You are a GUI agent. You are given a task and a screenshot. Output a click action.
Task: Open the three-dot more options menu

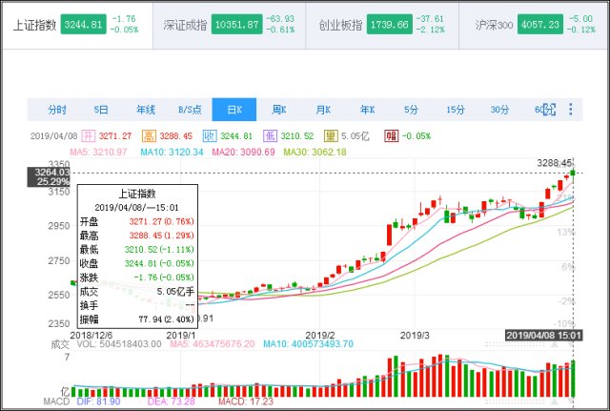(x=571, y=110)
